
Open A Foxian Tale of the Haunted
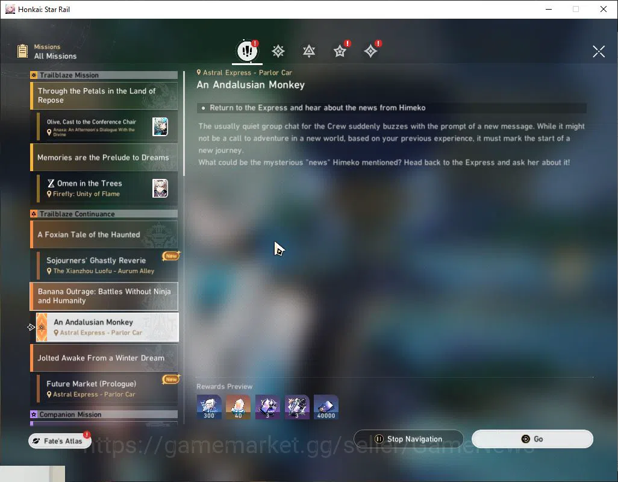pos(104,234)
